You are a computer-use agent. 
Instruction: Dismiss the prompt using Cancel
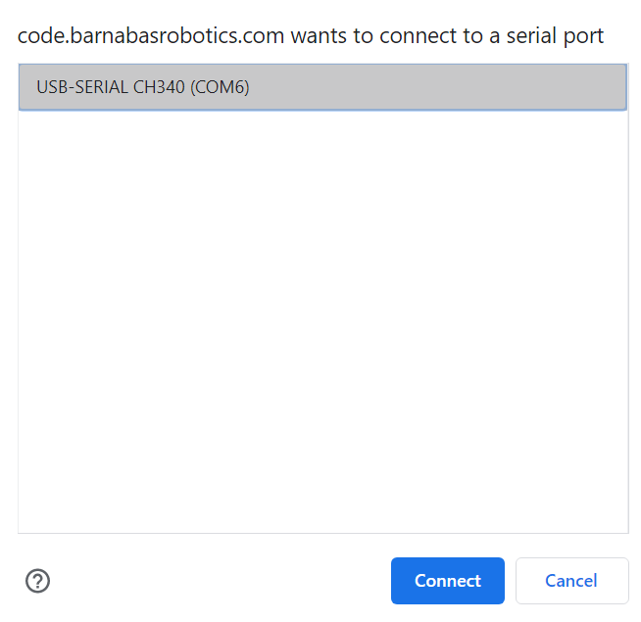coord(571,581)
